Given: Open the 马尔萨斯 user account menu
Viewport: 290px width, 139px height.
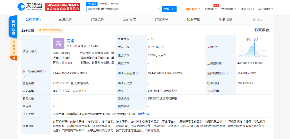Looking at the screenshot, I should pos(265,9).
